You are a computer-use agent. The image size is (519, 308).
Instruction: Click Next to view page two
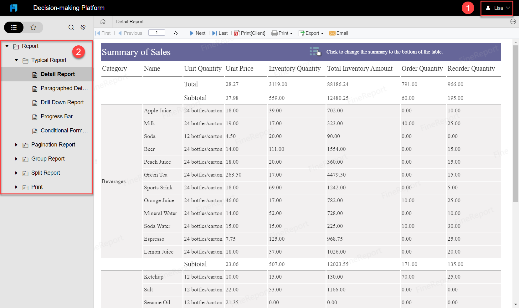198,33
